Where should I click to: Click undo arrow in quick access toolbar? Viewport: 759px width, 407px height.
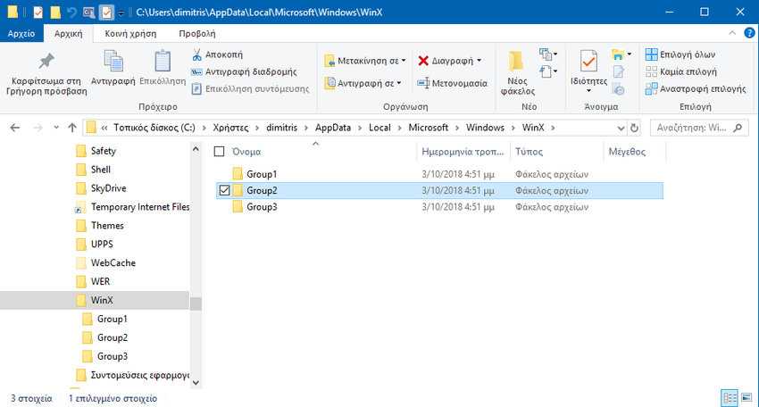[x=71, y=12]
